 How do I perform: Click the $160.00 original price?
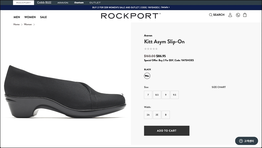pos(150,56)
